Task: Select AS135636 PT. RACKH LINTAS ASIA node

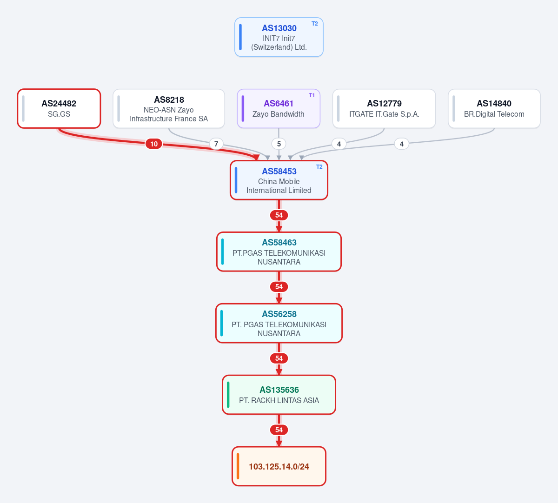Action: pos(279,395)
